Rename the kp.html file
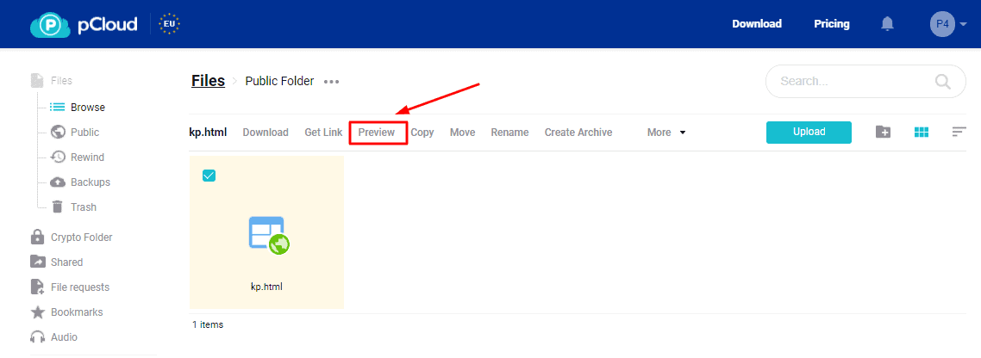Viewport: 981px width, 358px height. [x=509, y=133]
